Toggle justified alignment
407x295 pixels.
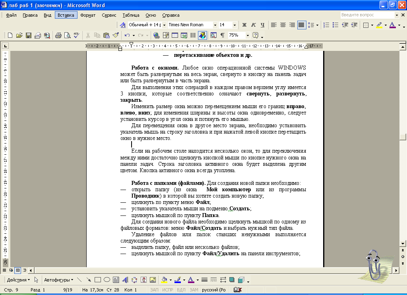(x=301, y=25)
